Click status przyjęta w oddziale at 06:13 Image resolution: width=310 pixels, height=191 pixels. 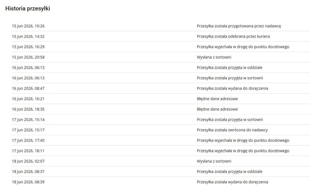pos(229,68)
